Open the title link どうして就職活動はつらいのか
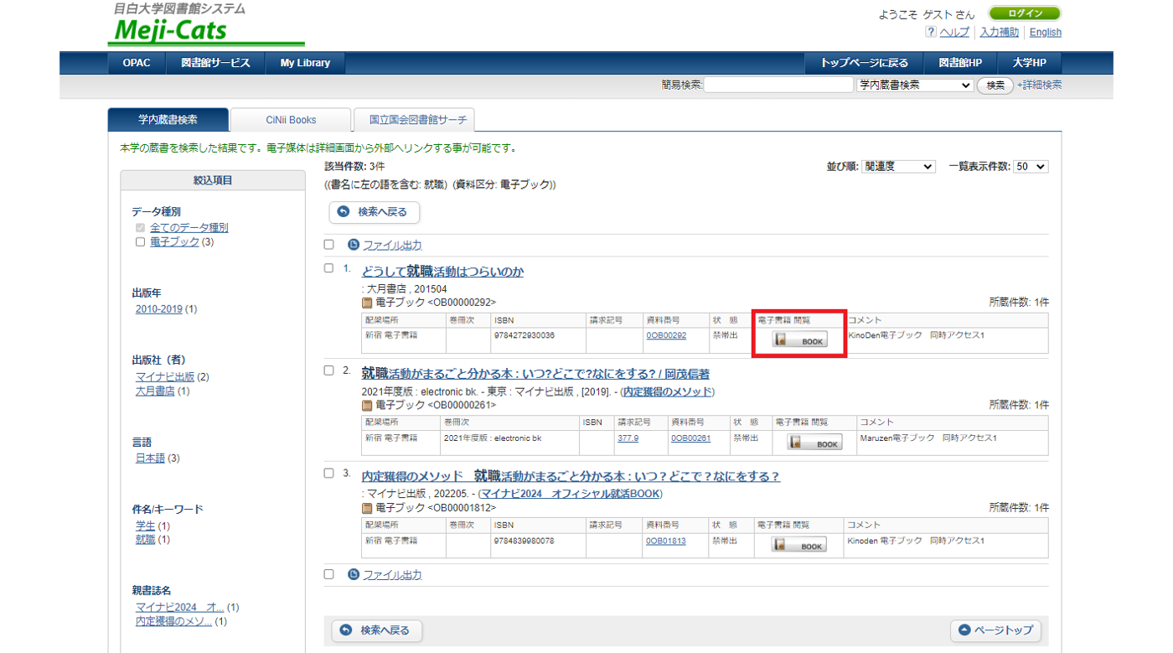The width and height of the screenshot is (1173, 653). [442, 272]
